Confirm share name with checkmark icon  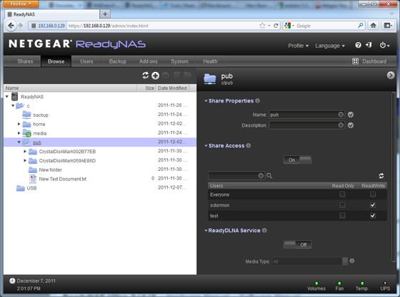[x=351, y=115]
